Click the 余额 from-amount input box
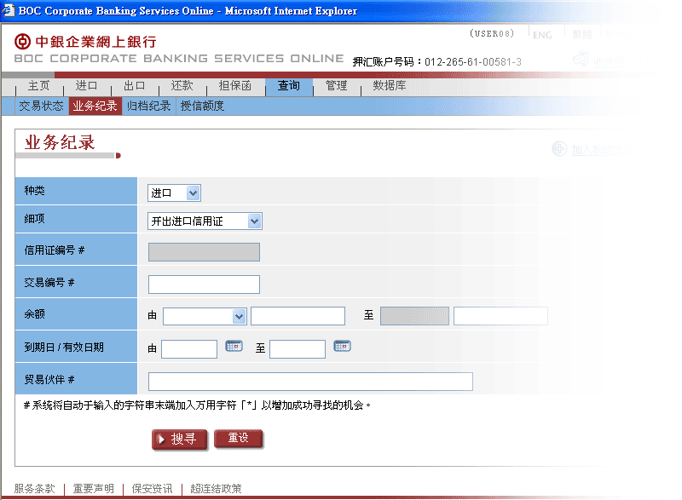Viewport: 682px width, 500px height. (x=298, y=317)
